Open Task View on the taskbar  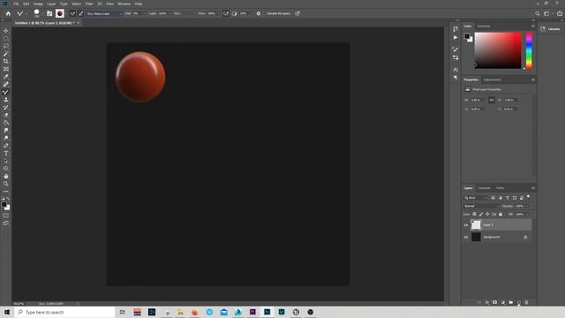click(x=122, y=312)
